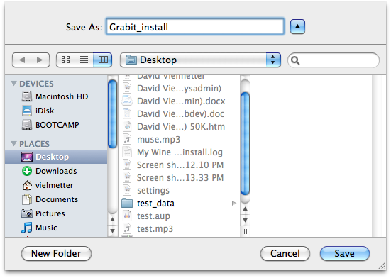Collapse the dialog with the blue triangle button
This screenshot has width=391, height=278.
pos(297,26)
